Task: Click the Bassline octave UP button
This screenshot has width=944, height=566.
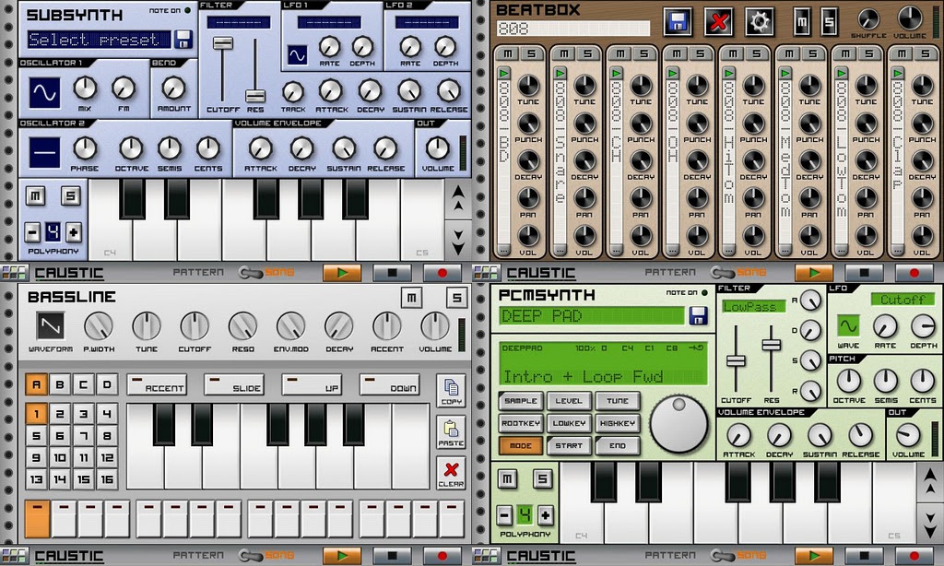Action: pos(312,384)
